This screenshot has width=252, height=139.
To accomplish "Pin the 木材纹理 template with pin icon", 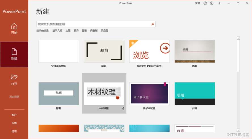I will tap(123, 108).
